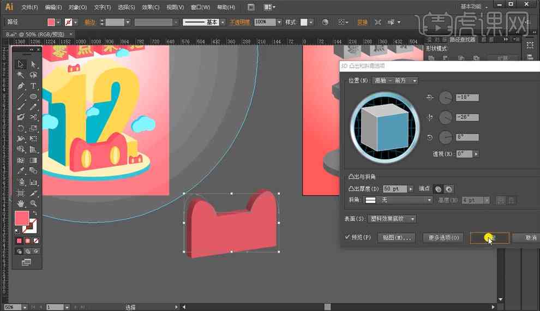Screen dimensions: 540x311
Task: Open the opacity 100% dropdown
Action: (279, 22)
